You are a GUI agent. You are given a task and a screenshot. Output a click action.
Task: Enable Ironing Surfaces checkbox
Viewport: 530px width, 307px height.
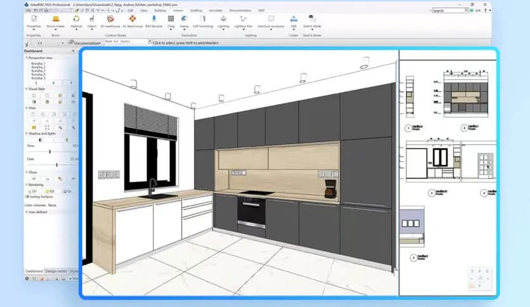point(27,197)
